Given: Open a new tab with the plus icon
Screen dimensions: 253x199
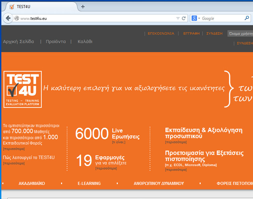Looking at the screenshot, I should (x=83, y=7).
